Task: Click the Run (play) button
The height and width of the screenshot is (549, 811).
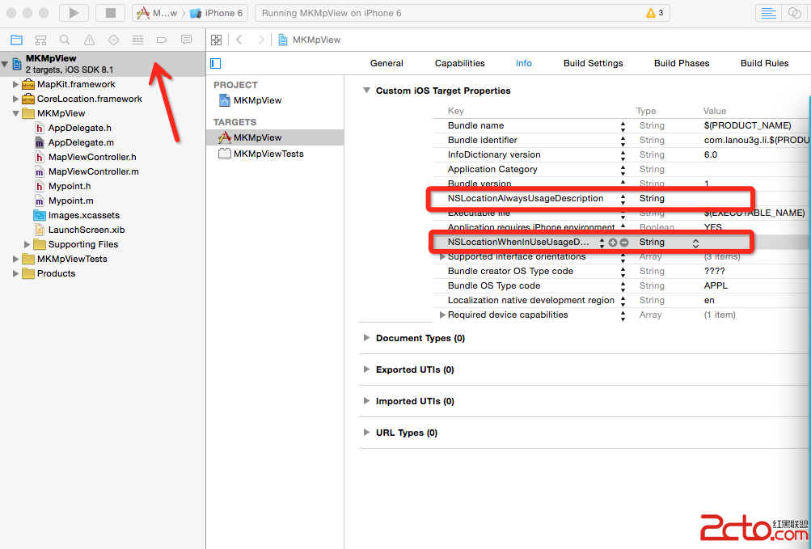Action: point(74,13)
